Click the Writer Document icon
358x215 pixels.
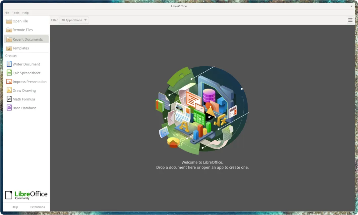coord(9,64)
